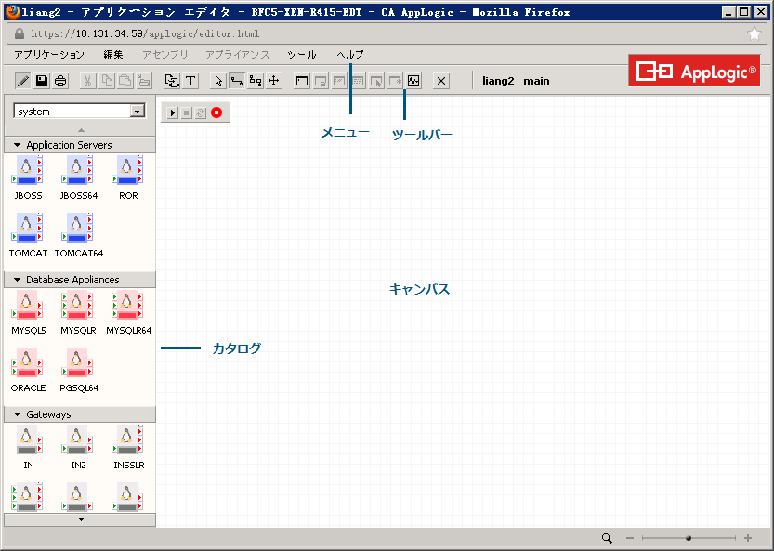Select the T text annotation tool

[x=190, y=81]
